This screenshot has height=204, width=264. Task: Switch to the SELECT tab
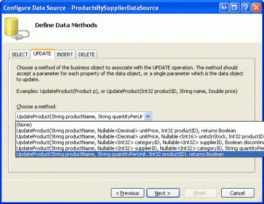pos(20,54)
